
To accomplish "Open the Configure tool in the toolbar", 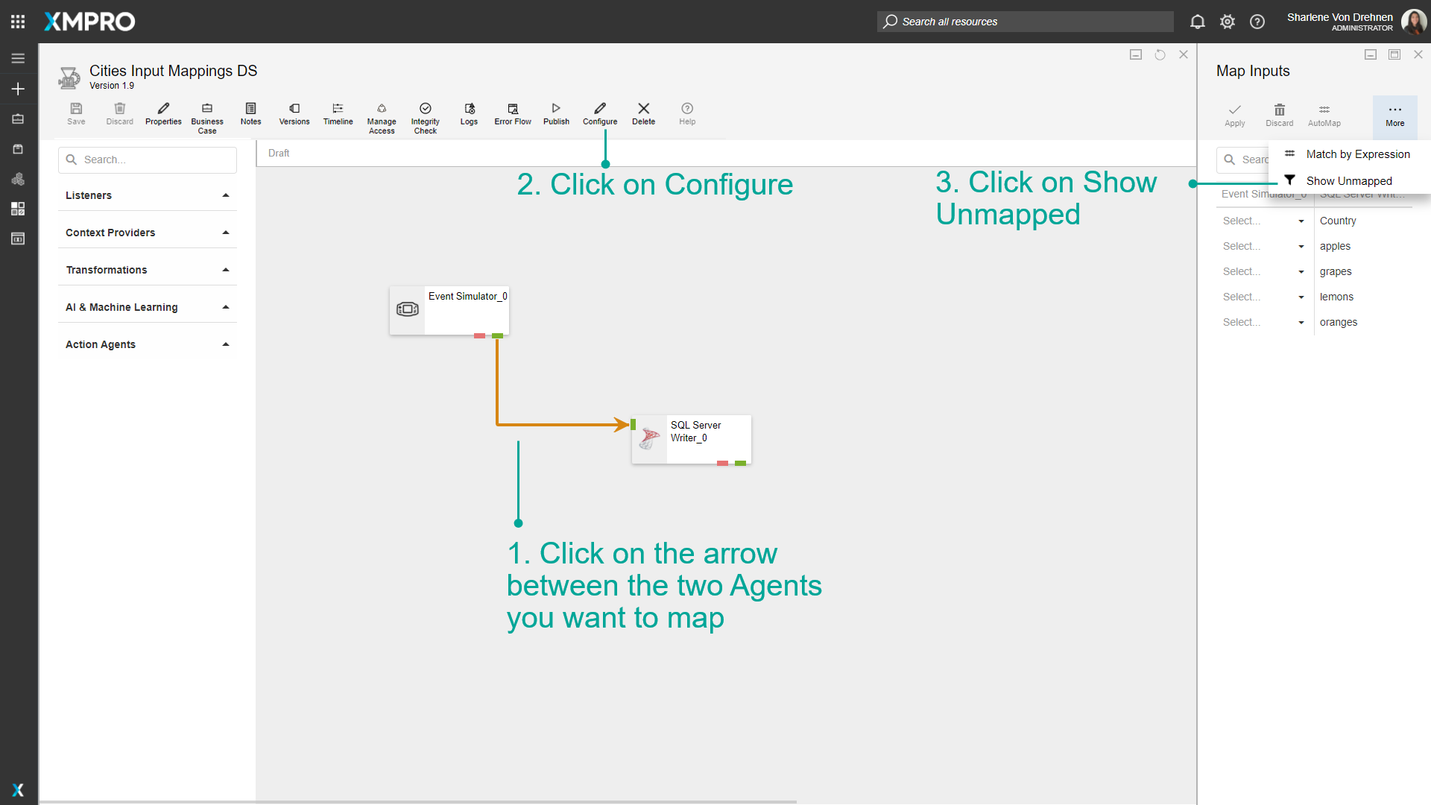I will click(599, 114).
